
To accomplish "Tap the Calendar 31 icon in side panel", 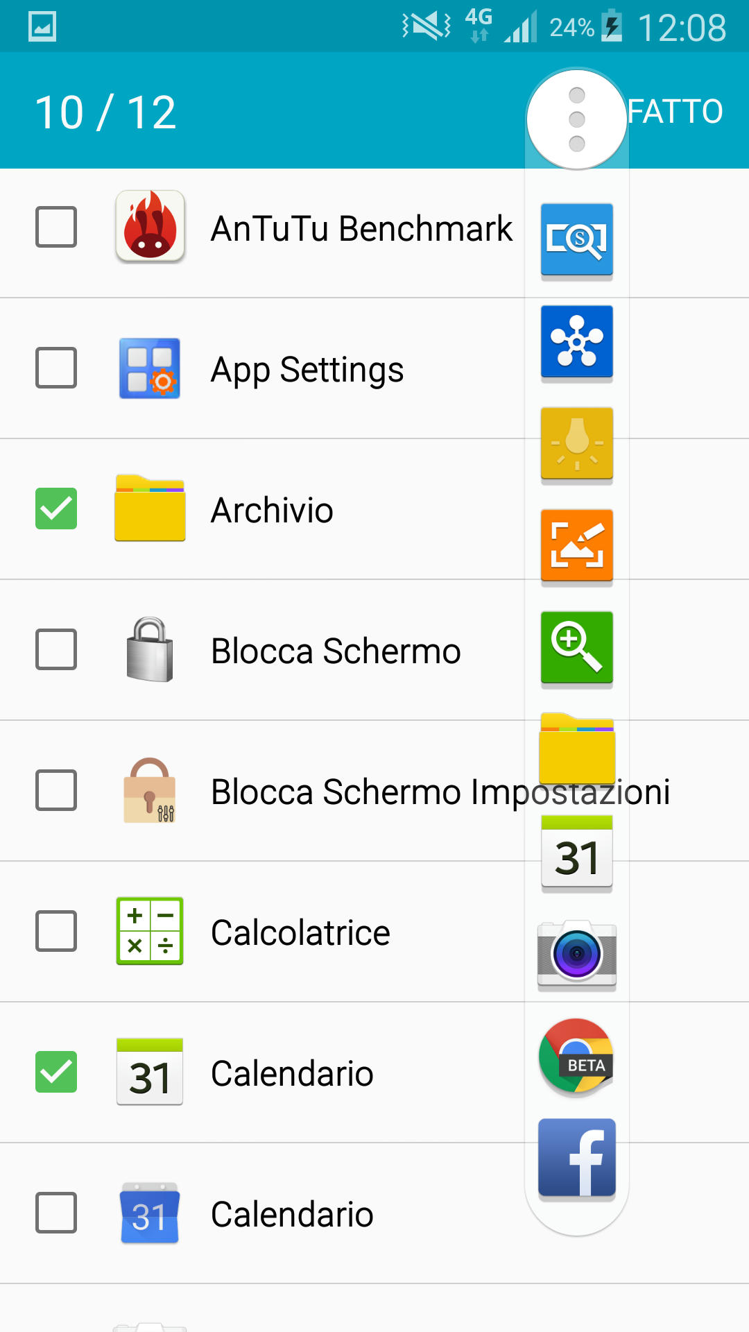I will point(576,852).
